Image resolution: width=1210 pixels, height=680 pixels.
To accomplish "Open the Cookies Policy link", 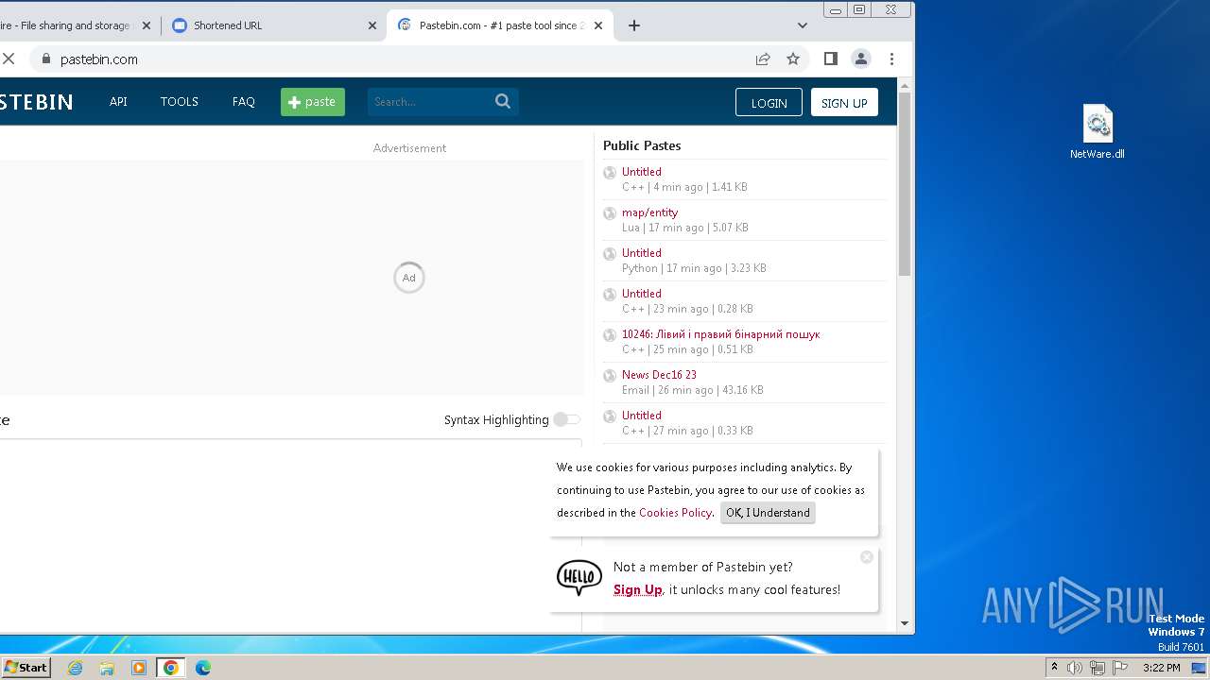I will (x=675, y=513).
